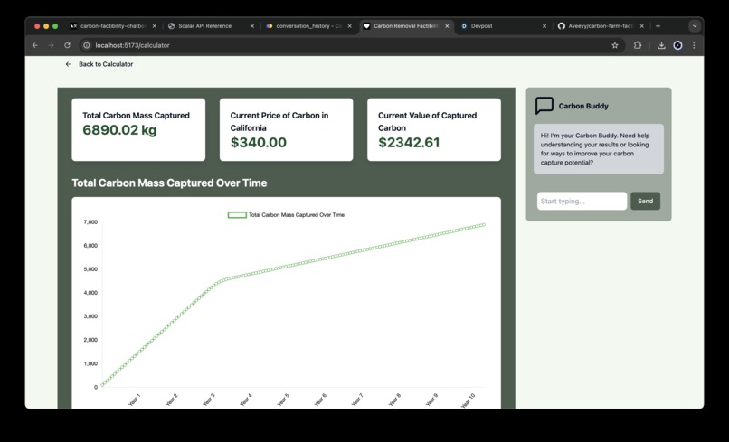This screenshot has height=442, width=729.
Task: Close the Scalar API Reference tab
Action: (x=252, y=26)
